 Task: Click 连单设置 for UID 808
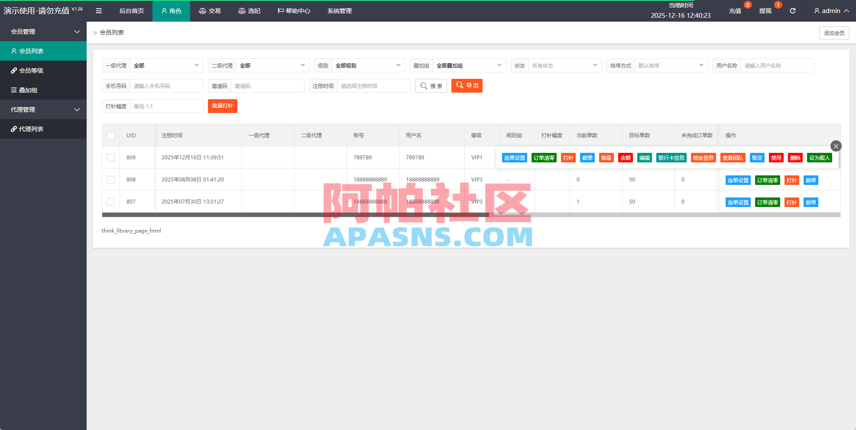click(x=738, y=180)
